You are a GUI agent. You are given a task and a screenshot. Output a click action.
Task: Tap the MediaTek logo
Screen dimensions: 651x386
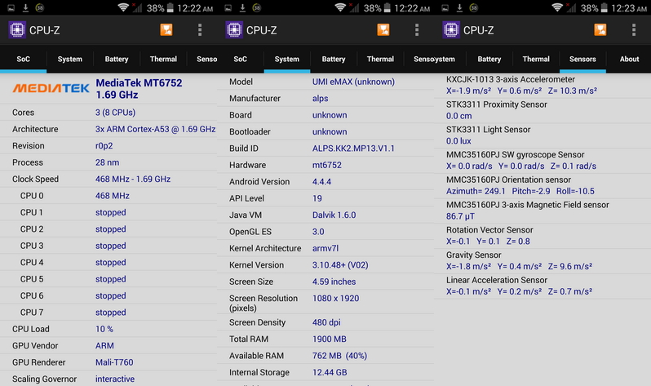point(51,88)
